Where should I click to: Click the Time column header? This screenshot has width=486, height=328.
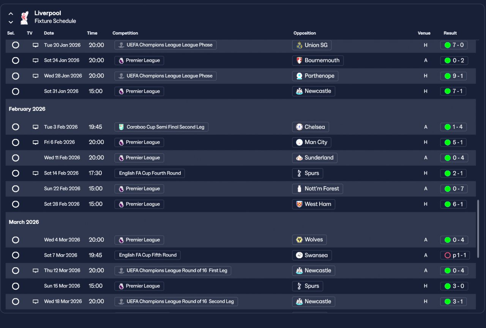tap(92, 33)
